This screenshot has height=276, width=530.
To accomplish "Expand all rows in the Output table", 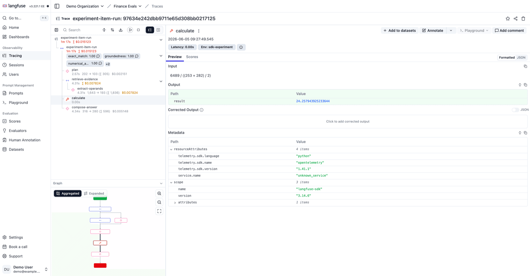I will [520, 85].
